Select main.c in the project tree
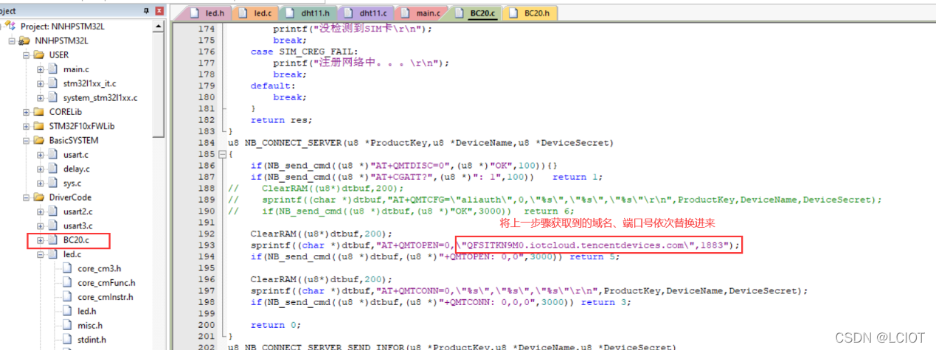 76,69
